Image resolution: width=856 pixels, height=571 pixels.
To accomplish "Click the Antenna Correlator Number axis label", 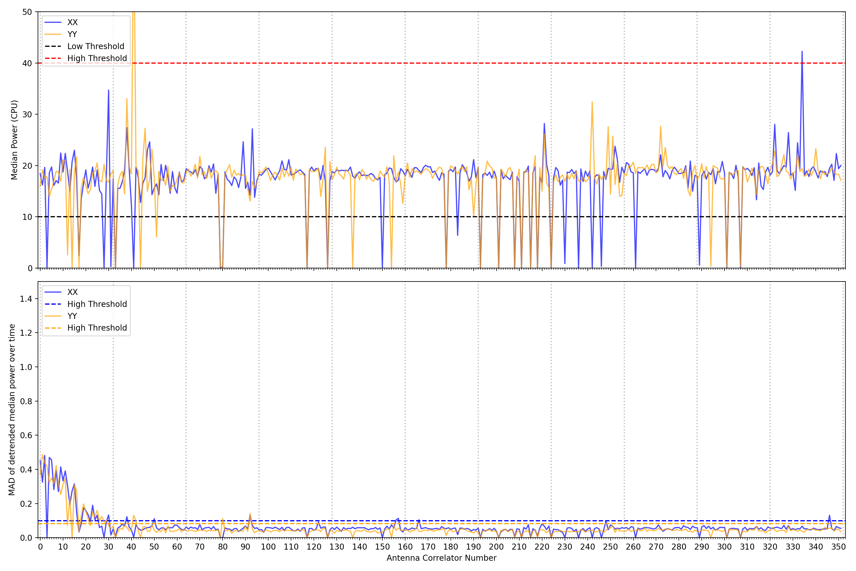I will click(441, 558).
